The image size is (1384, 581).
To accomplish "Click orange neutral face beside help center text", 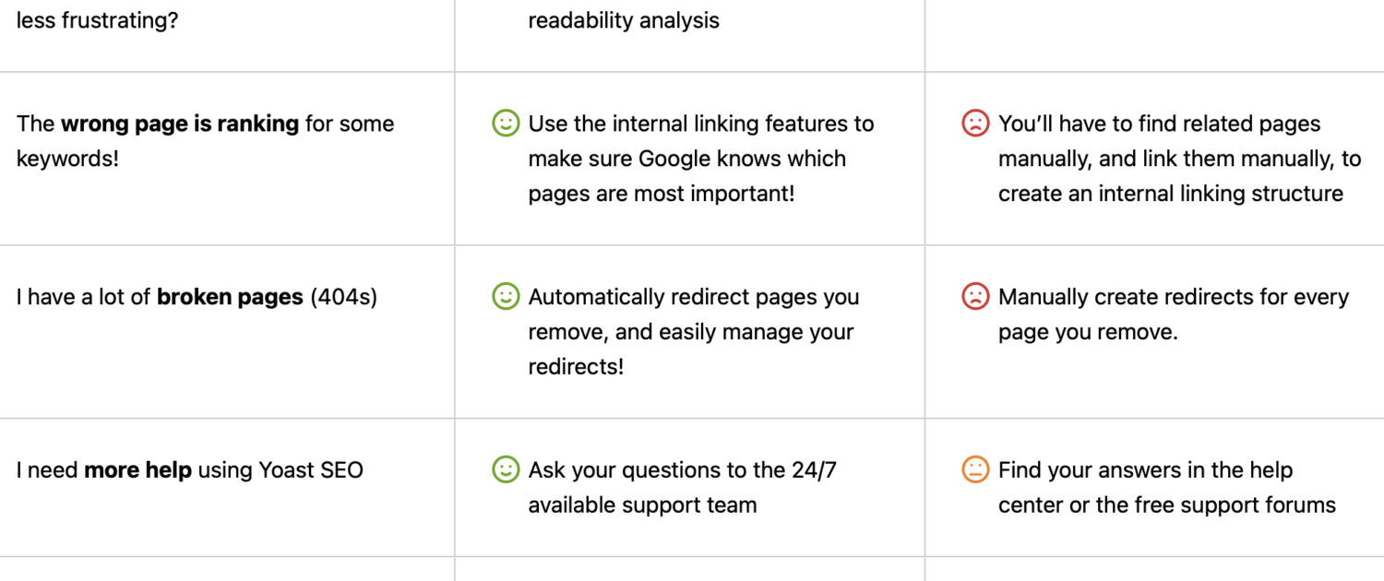I will [975, 470].
